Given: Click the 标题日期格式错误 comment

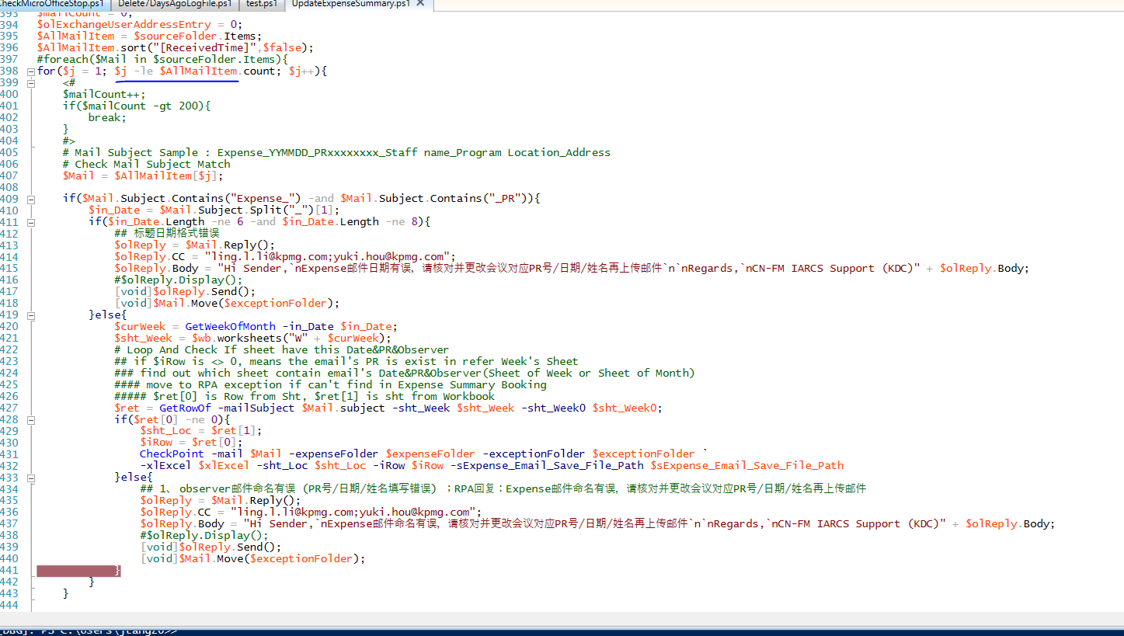Looking at the screenshot, I should tap(167, 233).
